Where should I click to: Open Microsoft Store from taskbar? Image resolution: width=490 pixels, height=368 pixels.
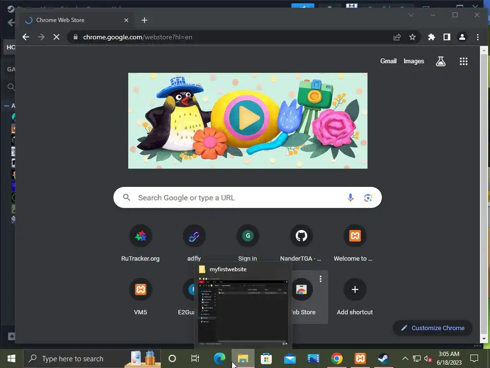pos(266,358)
